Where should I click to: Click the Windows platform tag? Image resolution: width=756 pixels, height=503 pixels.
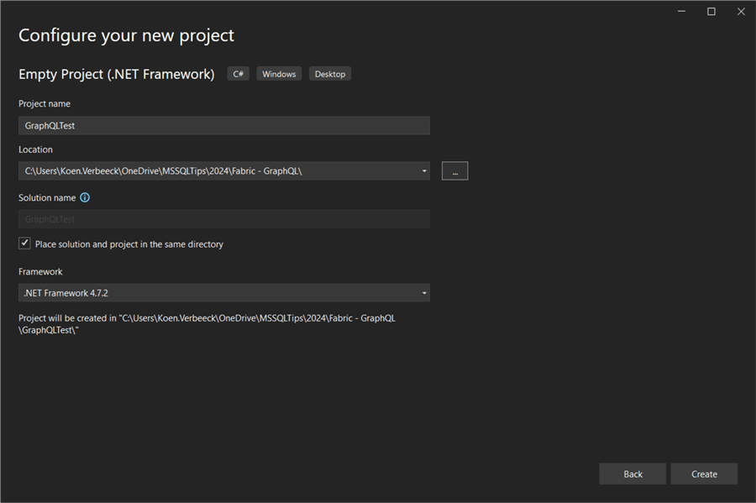click(279, 74)
